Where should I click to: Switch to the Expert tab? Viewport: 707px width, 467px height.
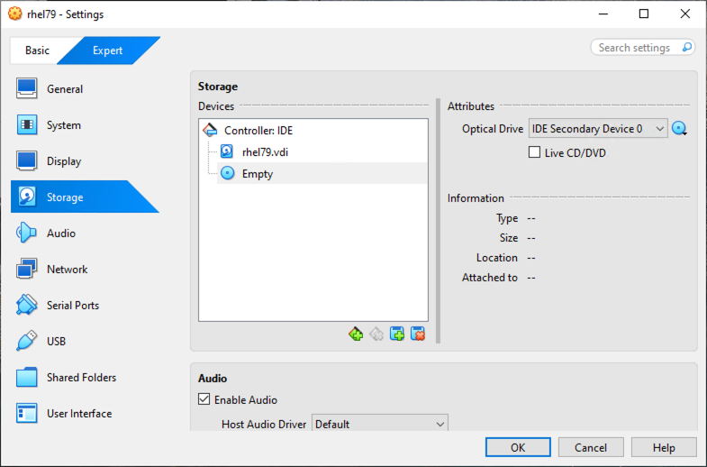[108, 50]
